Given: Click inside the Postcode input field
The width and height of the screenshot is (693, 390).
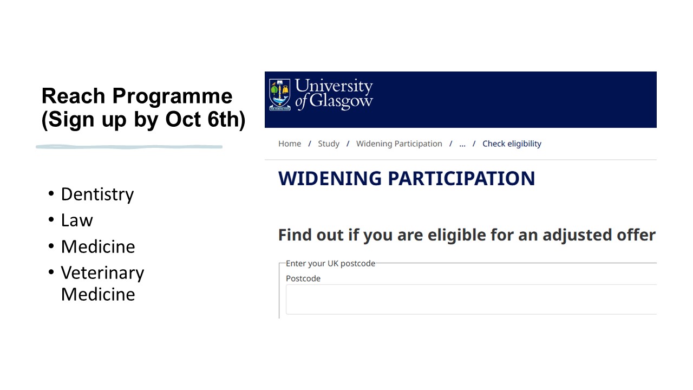Looking at the screenshot, I should pos(471,299).
